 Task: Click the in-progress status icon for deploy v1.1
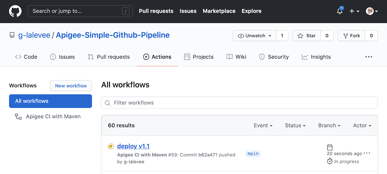(111, 146)
